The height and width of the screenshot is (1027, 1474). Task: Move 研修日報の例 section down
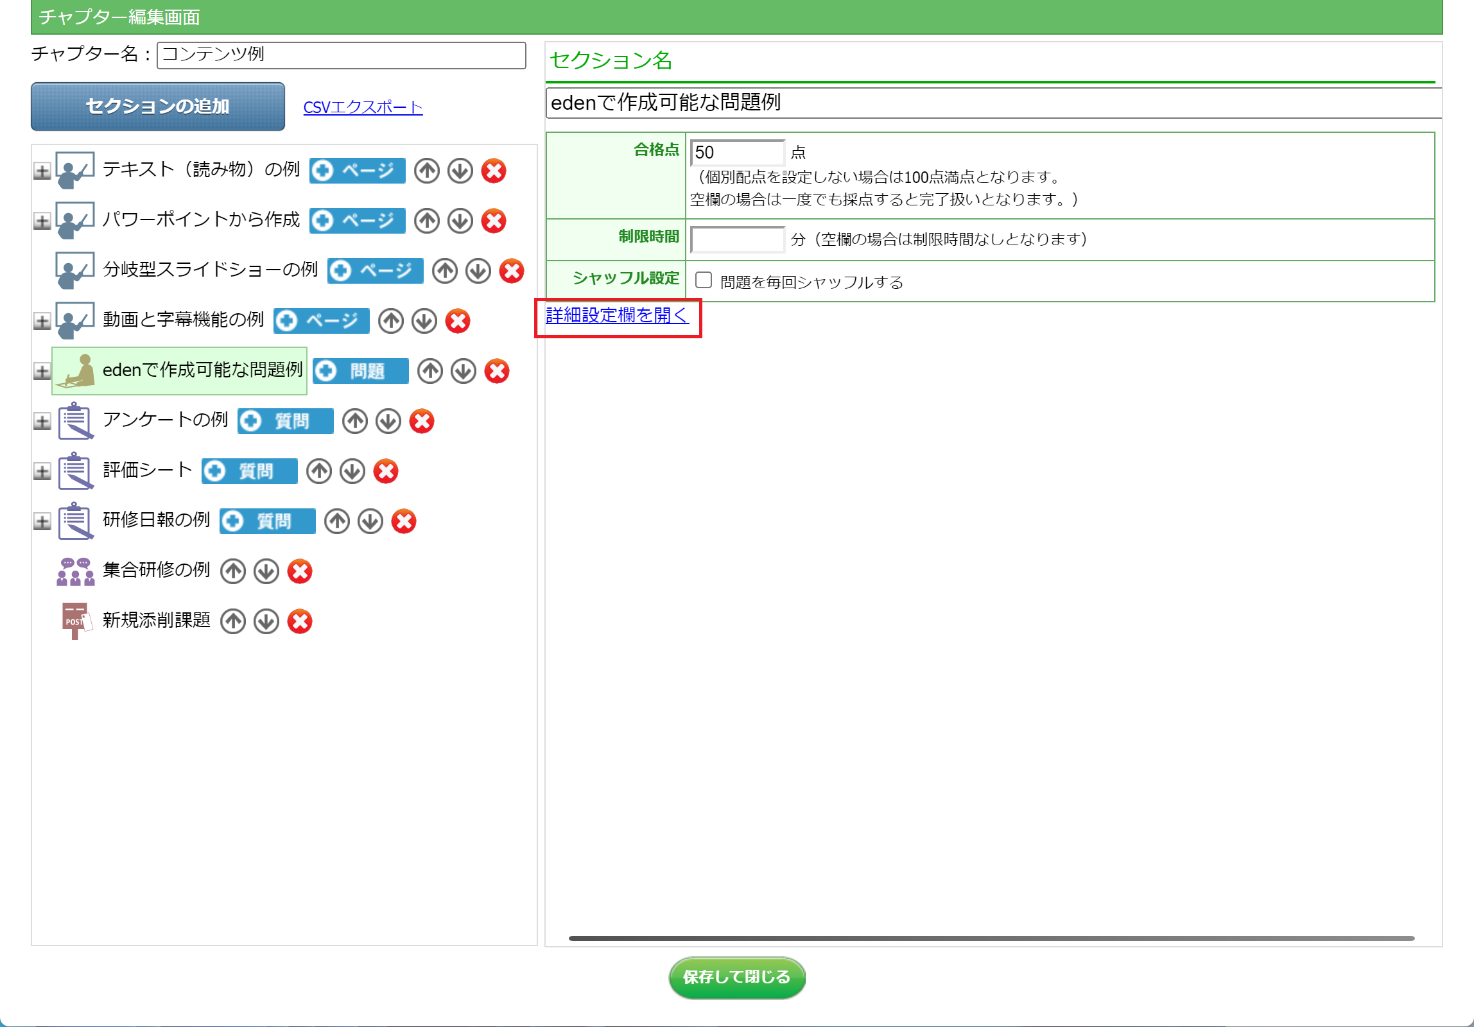tap(370, 521)
